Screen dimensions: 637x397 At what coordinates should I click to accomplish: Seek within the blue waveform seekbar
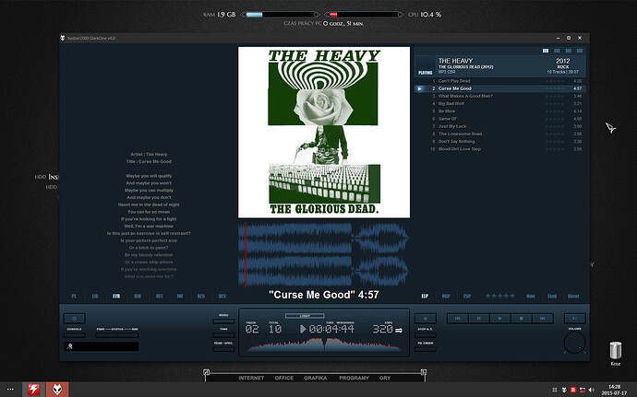click(323, 254)
